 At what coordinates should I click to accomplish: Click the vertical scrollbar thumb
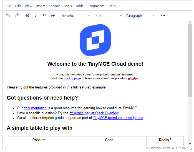[x=190, y=61]
